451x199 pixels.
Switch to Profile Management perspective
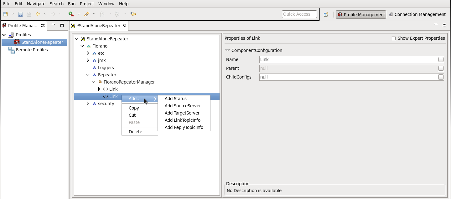click(361, 14)
